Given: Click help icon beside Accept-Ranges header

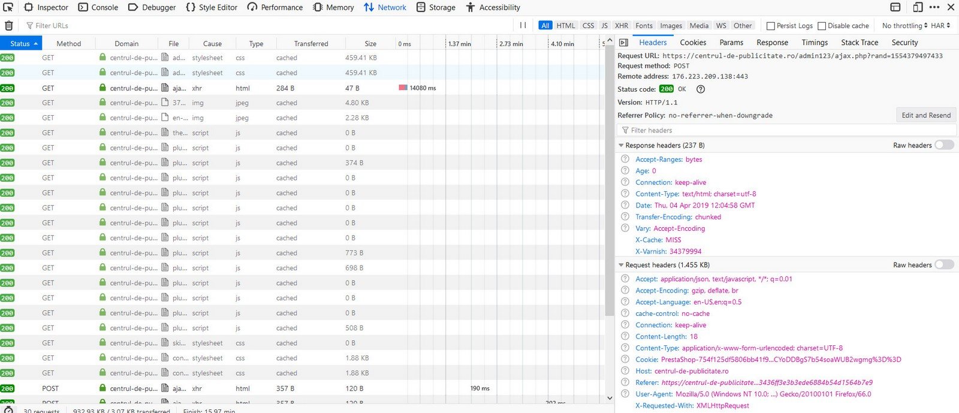Looking at the screenshot, I should [x=625, y=159].
